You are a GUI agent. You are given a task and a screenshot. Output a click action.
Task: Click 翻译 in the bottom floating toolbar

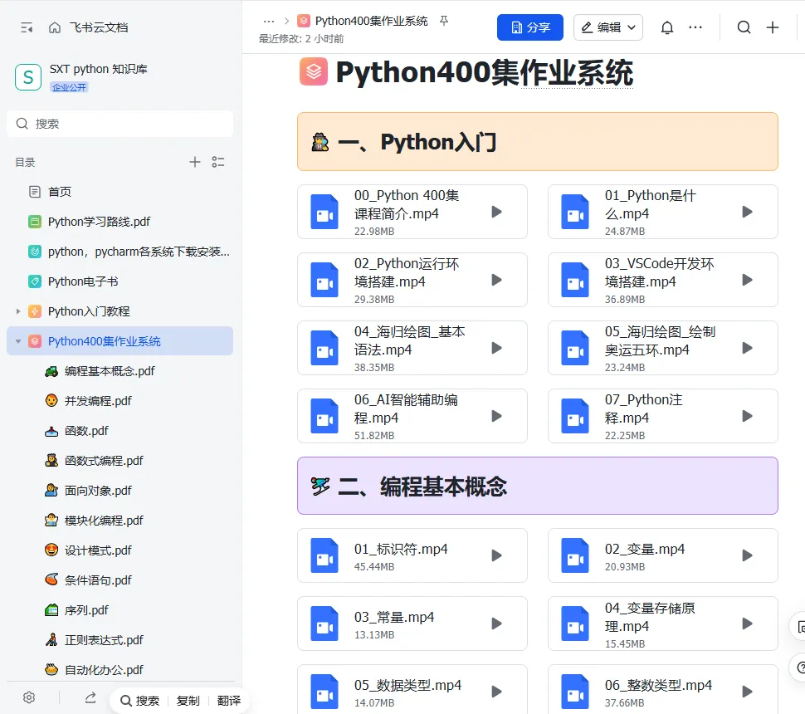click(x=228, y=701)
